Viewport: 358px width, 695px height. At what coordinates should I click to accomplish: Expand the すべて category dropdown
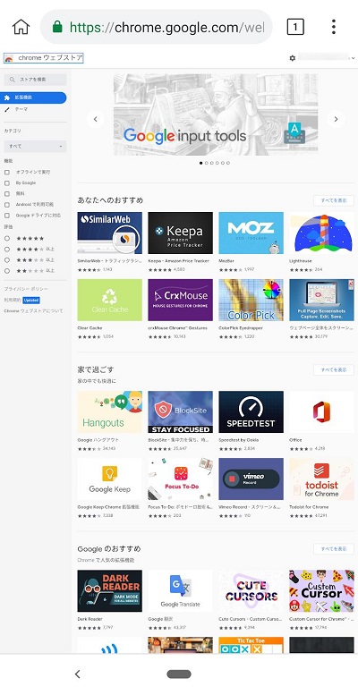coord(35,147)
